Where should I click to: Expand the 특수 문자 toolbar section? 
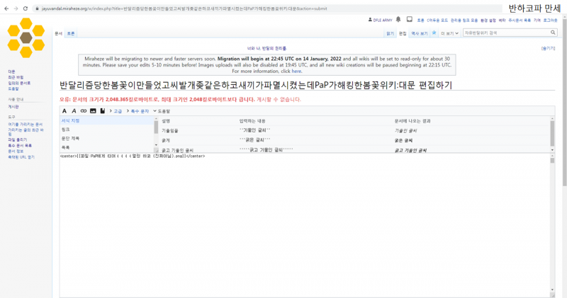click(x=140, y=111)
